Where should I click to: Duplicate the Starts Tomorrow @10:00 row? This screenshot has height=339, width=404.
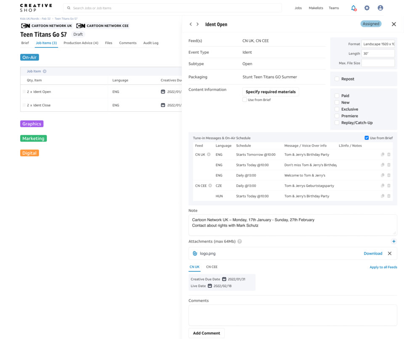pyautogui.click(x=383, y=155)
